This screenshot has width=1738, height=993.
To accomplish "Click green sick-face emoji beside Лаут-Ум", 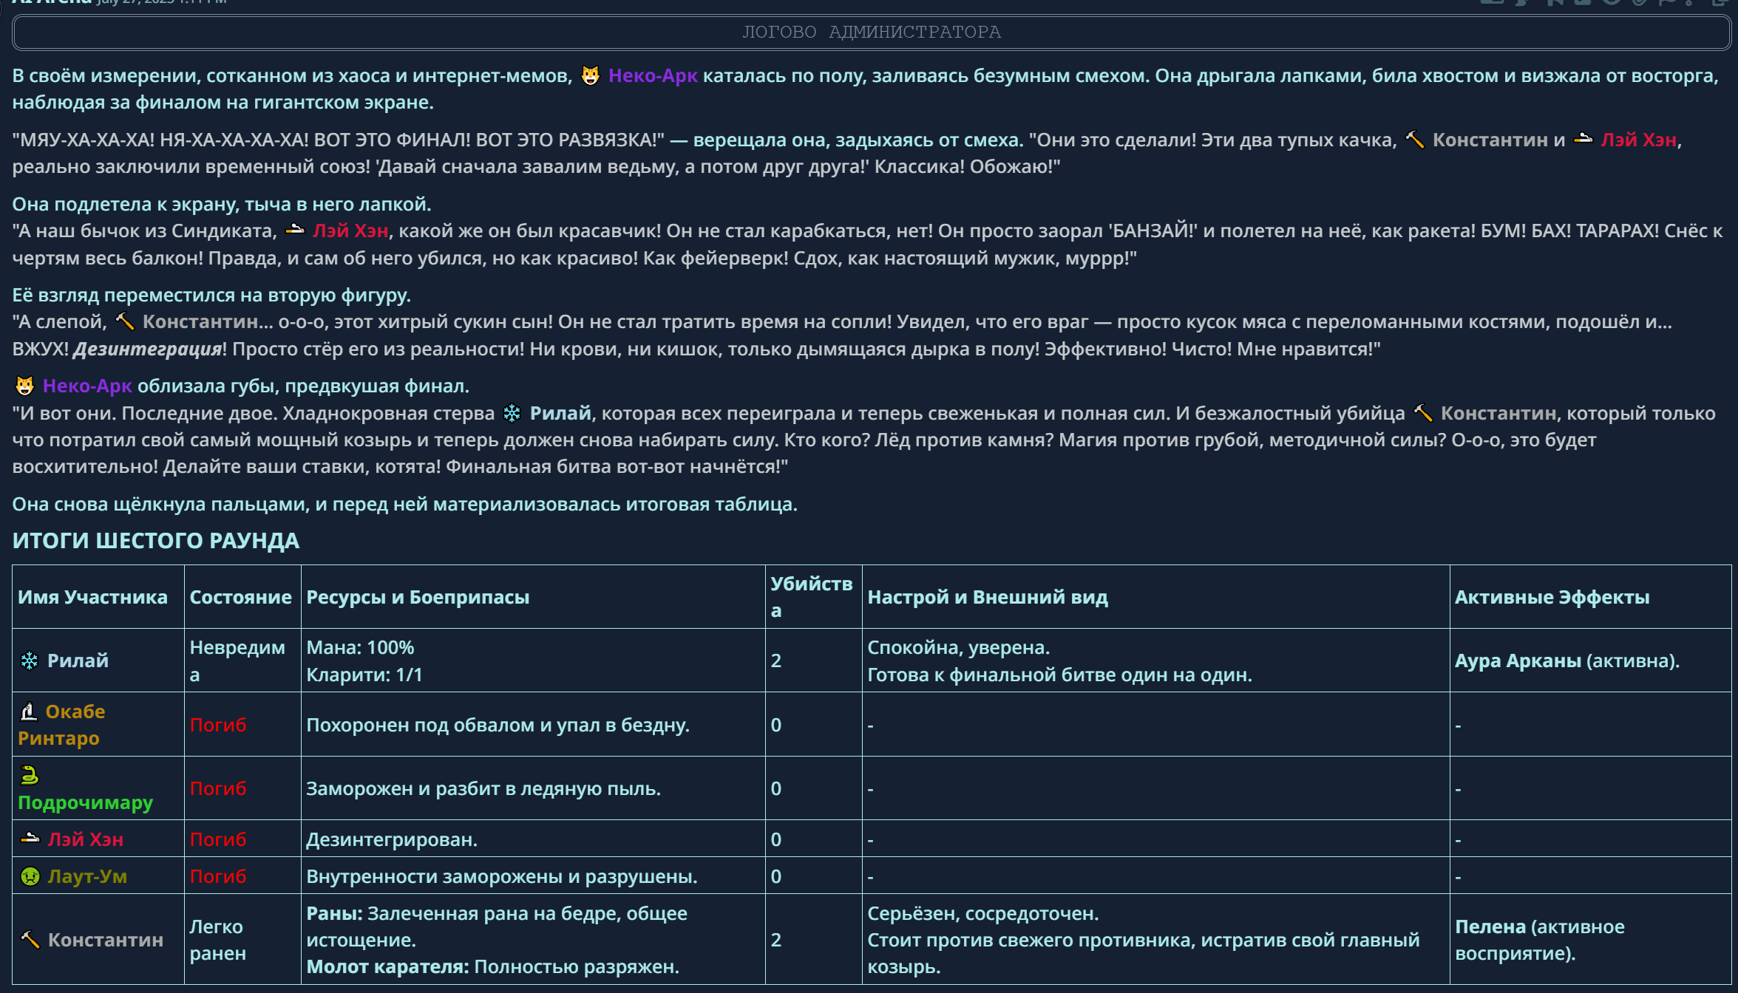I will pos(30,876).
